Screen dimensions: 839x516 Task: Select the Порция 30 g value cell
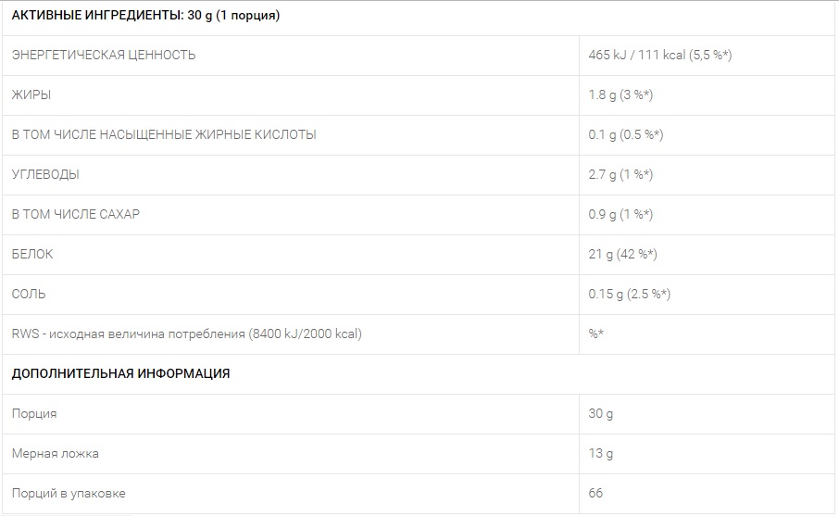click(x=708, y=414)
